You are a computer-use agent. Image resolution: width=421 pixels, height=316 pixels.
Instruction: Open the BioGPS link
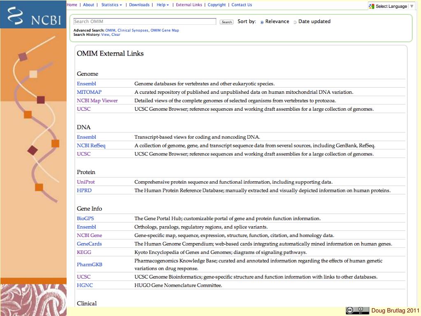pyautogui.click(x=85, y=218)
